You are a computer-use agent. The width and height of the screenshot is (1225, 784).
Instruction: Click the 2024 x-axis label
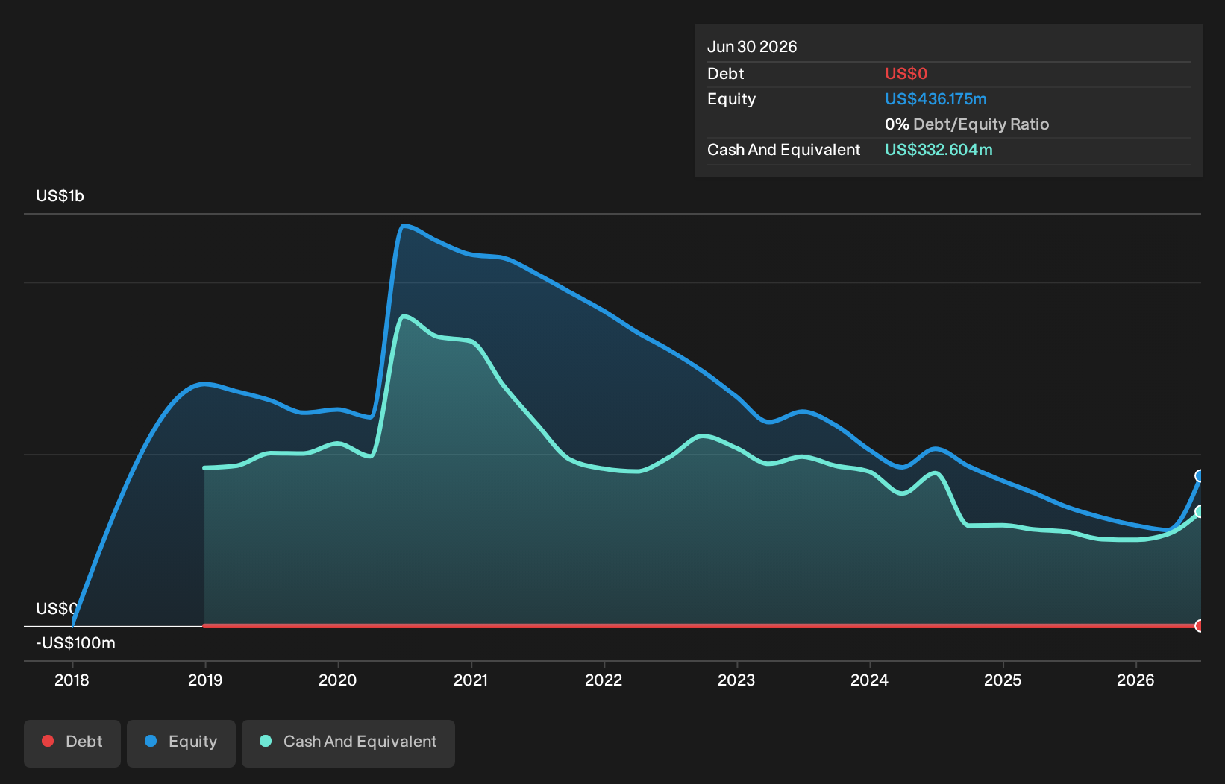(870, 680)
